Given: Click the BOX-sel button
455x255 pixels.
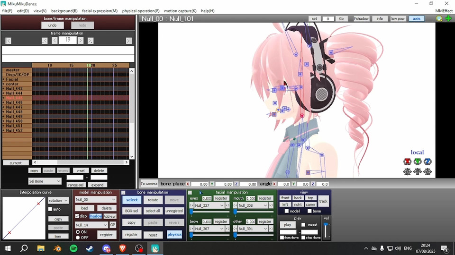Looking at the screenshot, I should (x=131, y=211).
